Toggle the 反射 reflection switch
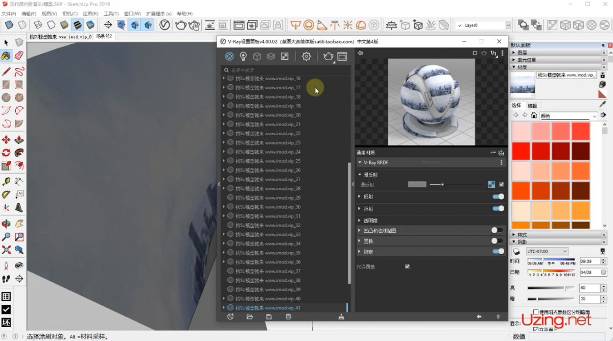Screen dimensions: 613x341 (x=498, y=197)
